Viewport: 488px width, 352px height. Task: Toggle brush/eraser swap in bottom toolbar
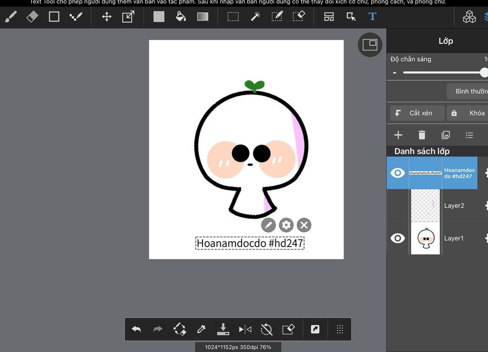click(180, 329)
